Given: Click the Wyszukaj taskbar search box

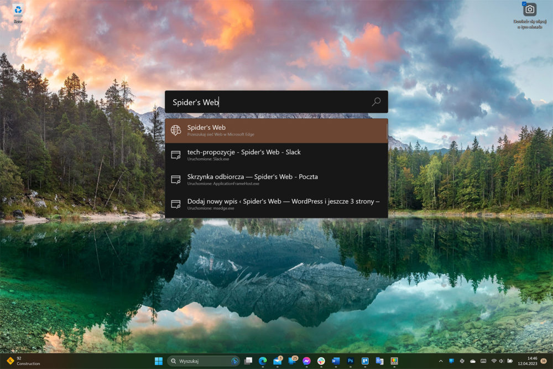Looking at the screenshot, I should (203, 361).
